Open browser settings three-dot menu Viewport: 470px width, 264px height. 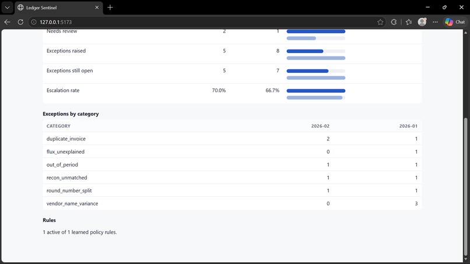click(435, 22)
